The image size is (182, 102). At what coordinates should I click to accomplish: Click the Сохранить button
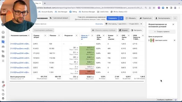(x=113, y=18)
